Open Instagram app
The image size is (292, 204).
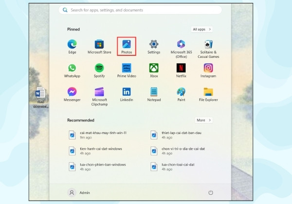point(208,70)
